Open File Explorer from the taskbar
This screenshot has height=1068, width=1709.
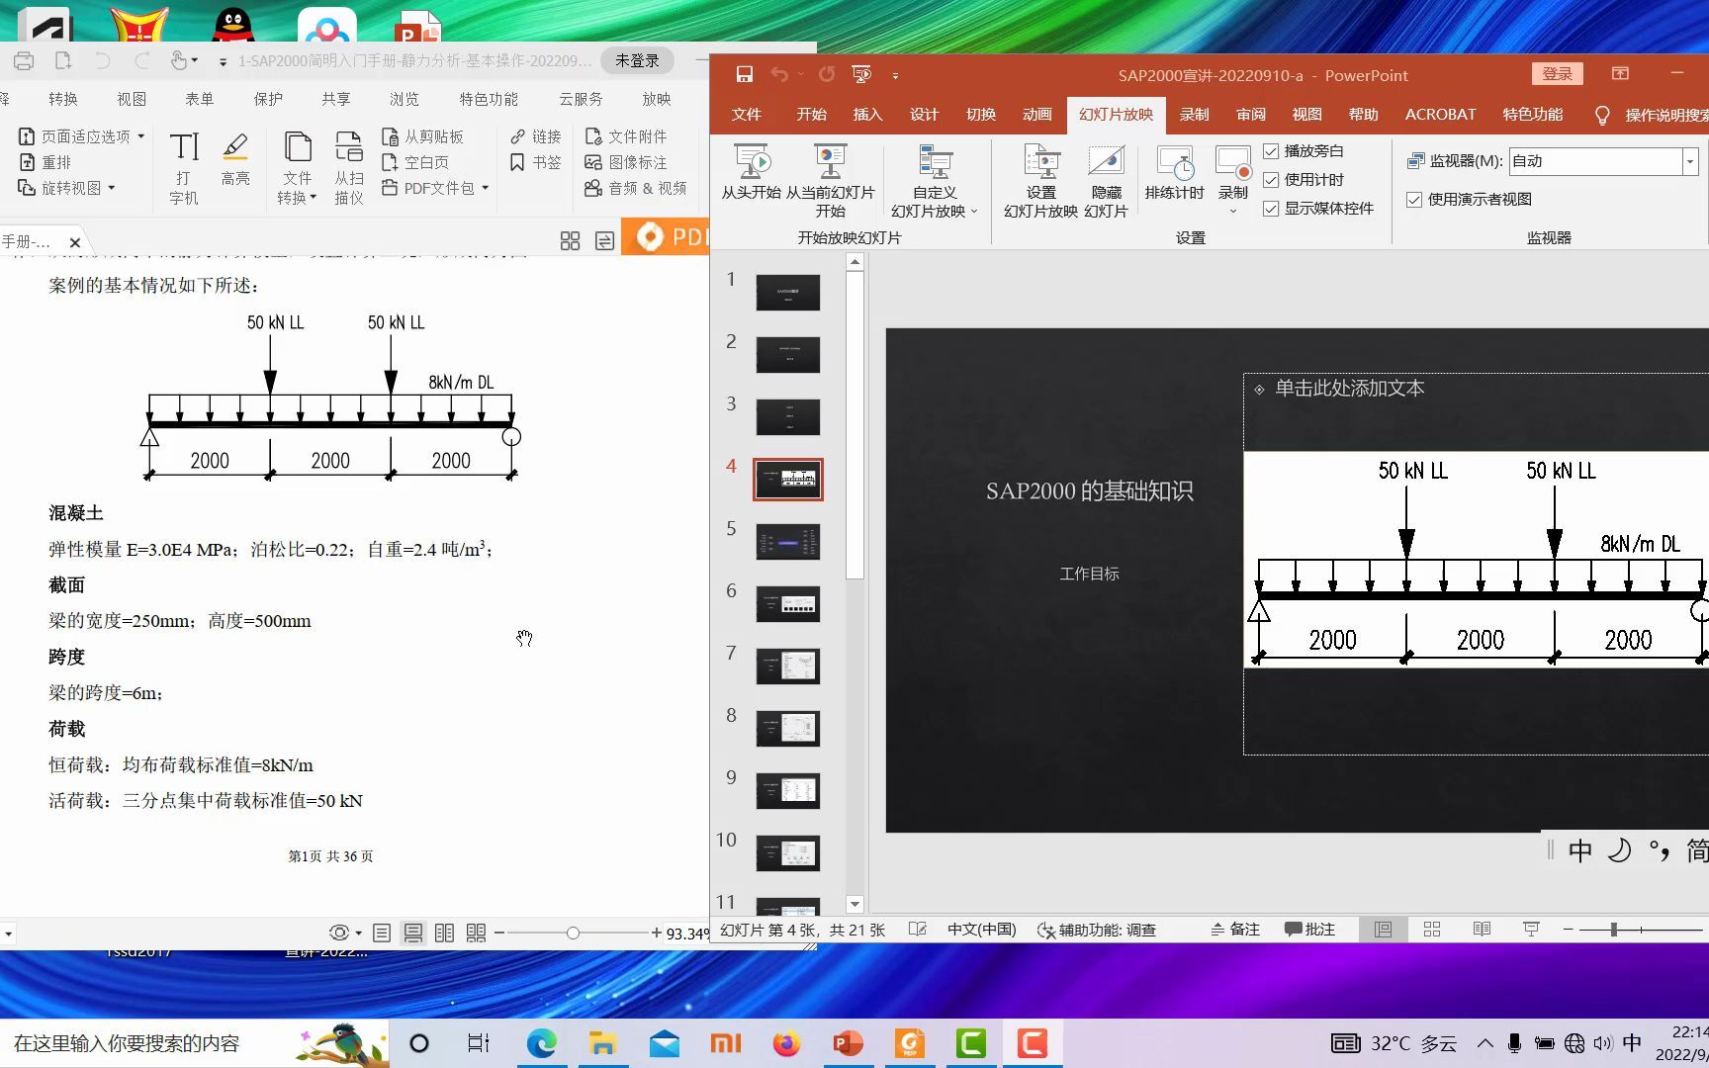602,1043
